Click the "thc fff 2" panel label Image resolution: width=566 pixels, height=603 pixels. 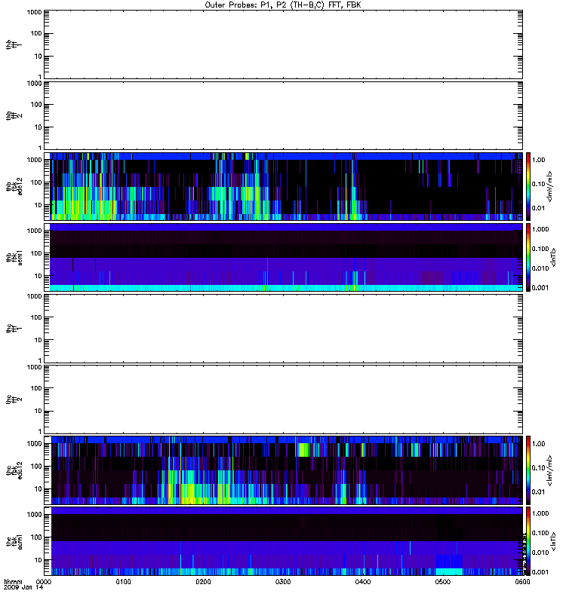tap(14, 399)
